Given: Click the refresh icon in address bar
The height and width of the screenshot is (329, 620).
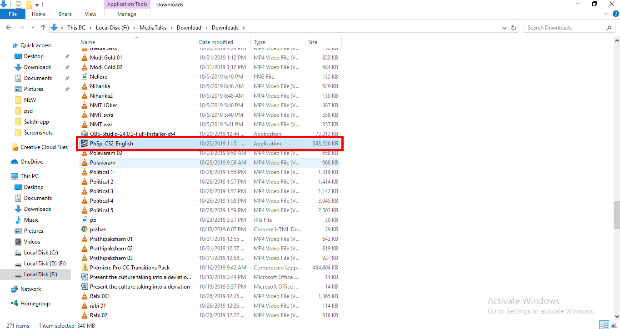Looking at the screenshot, I should click(513, 28).
